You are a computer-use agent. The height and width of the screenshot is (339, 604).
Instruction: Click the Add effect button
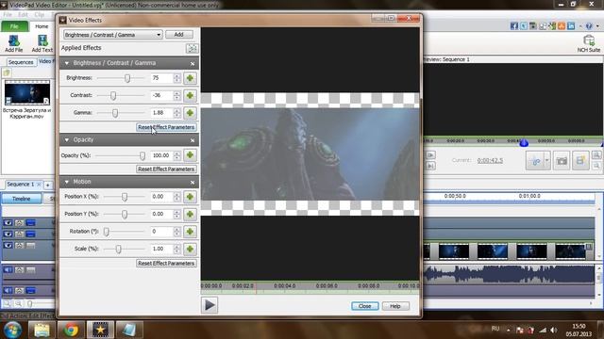tap(178, 35)
